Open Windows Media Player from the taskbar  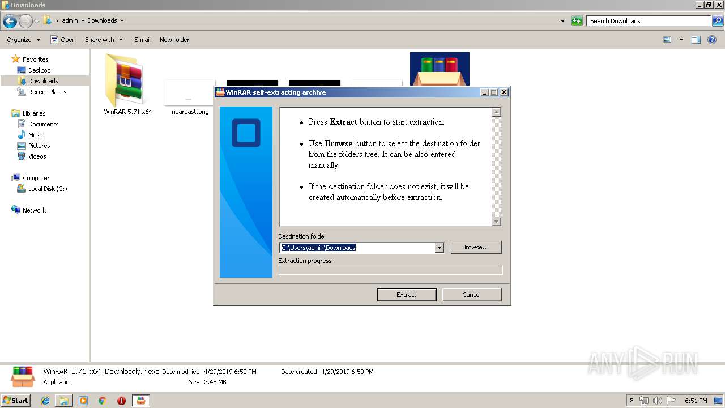click(x=83, y=401)
